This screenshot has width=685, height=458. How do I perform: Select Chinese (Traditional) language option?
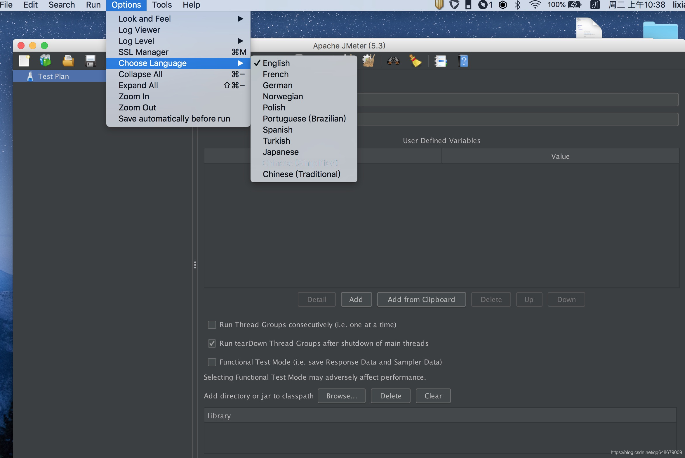[301, 174]
